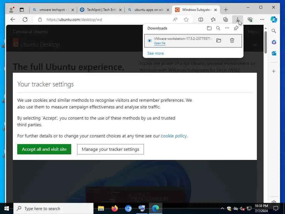Image resolution: width=285 pixels, height=214 pixels.
Task: Open the notification center icon
Action: pos(276,208)
